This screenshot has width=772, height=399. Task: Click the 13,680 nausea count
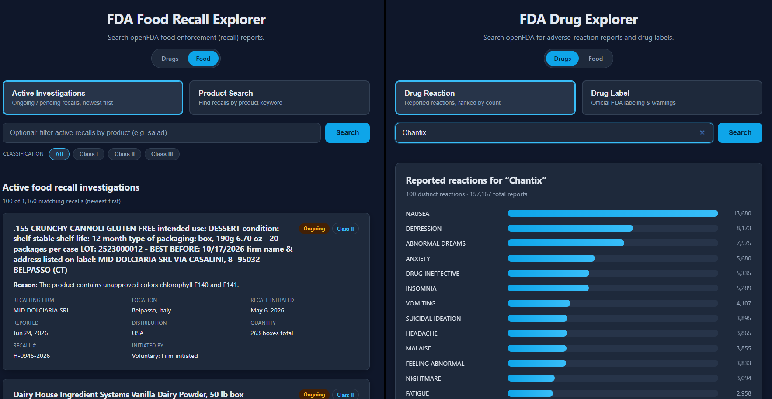pyautogui.click(x=742, y=213)
